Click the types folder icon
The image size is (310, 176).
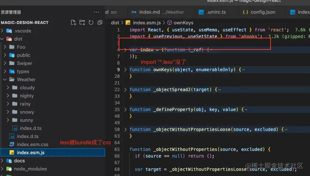(x=12, y=72)
